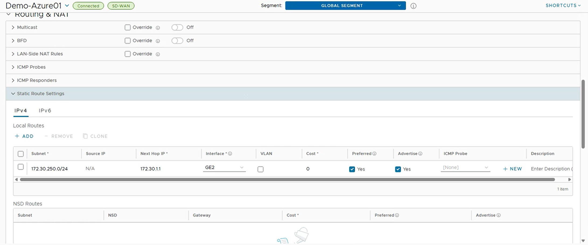
Task: Uncheck Preferred for the 172.30.250.0/24 route
Action: pyautogui.click(x=352, y=169)
